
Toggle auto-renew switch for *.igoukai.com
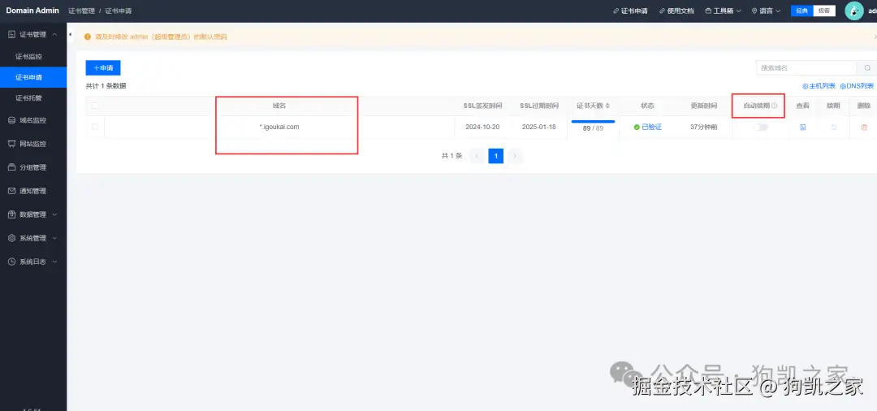coord(761,128)
